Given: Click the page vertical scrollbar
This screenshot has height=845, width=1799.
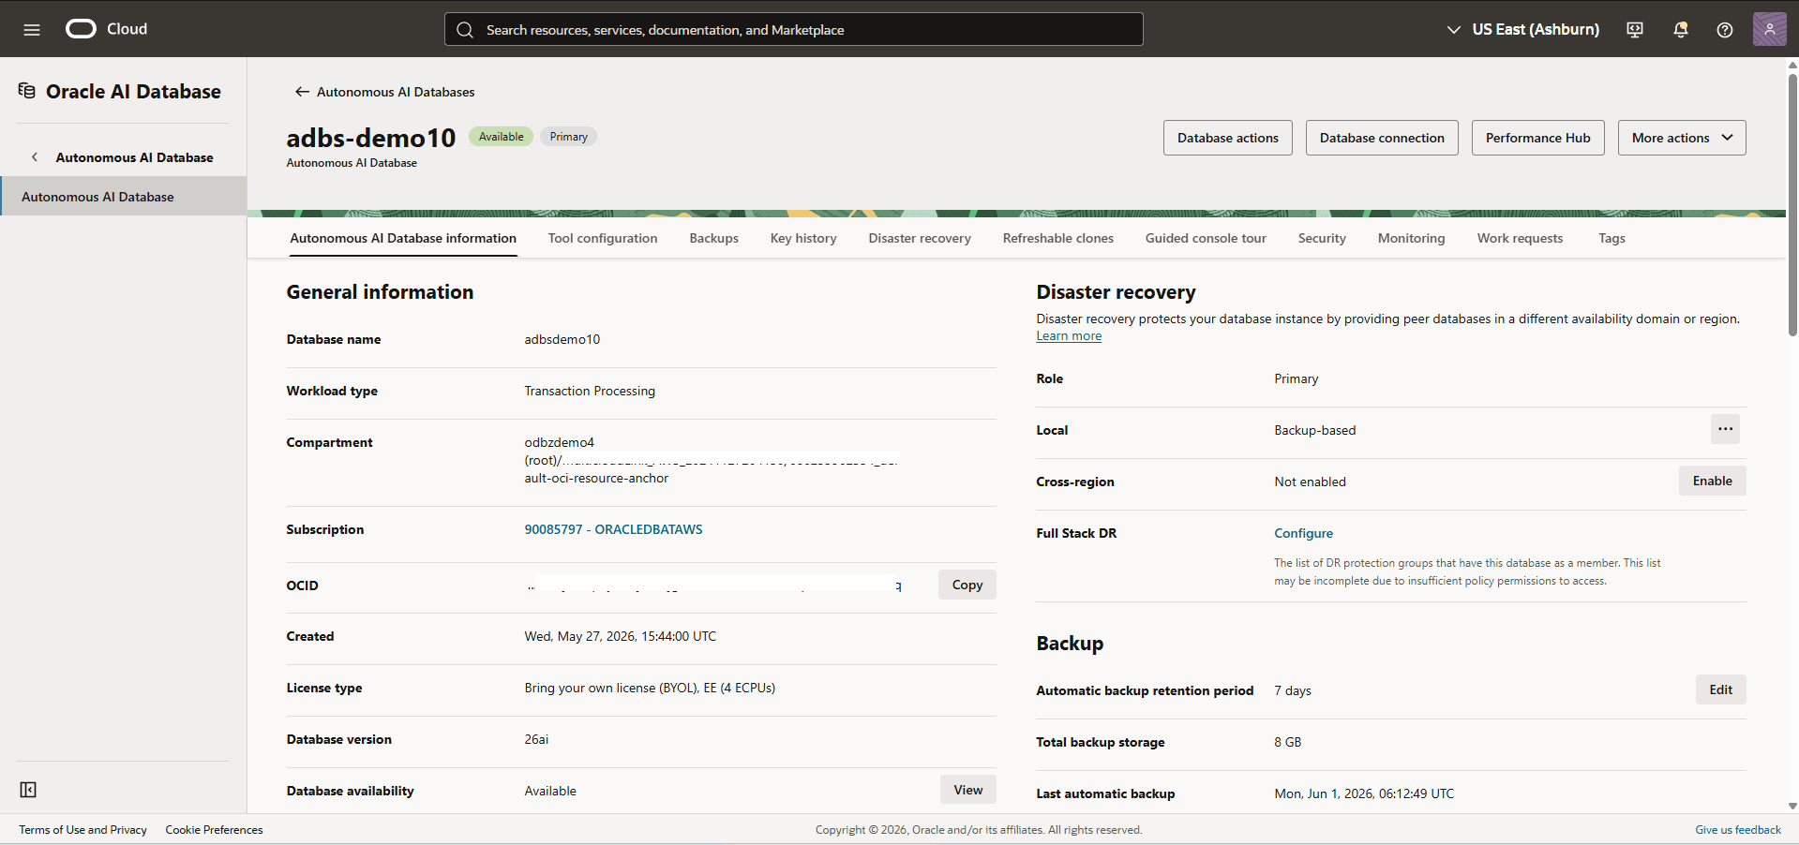Looking at the screenshot, I should [1792, 204].
